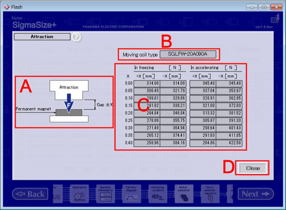Select freezing +X value 314.00

click(147, 83)
